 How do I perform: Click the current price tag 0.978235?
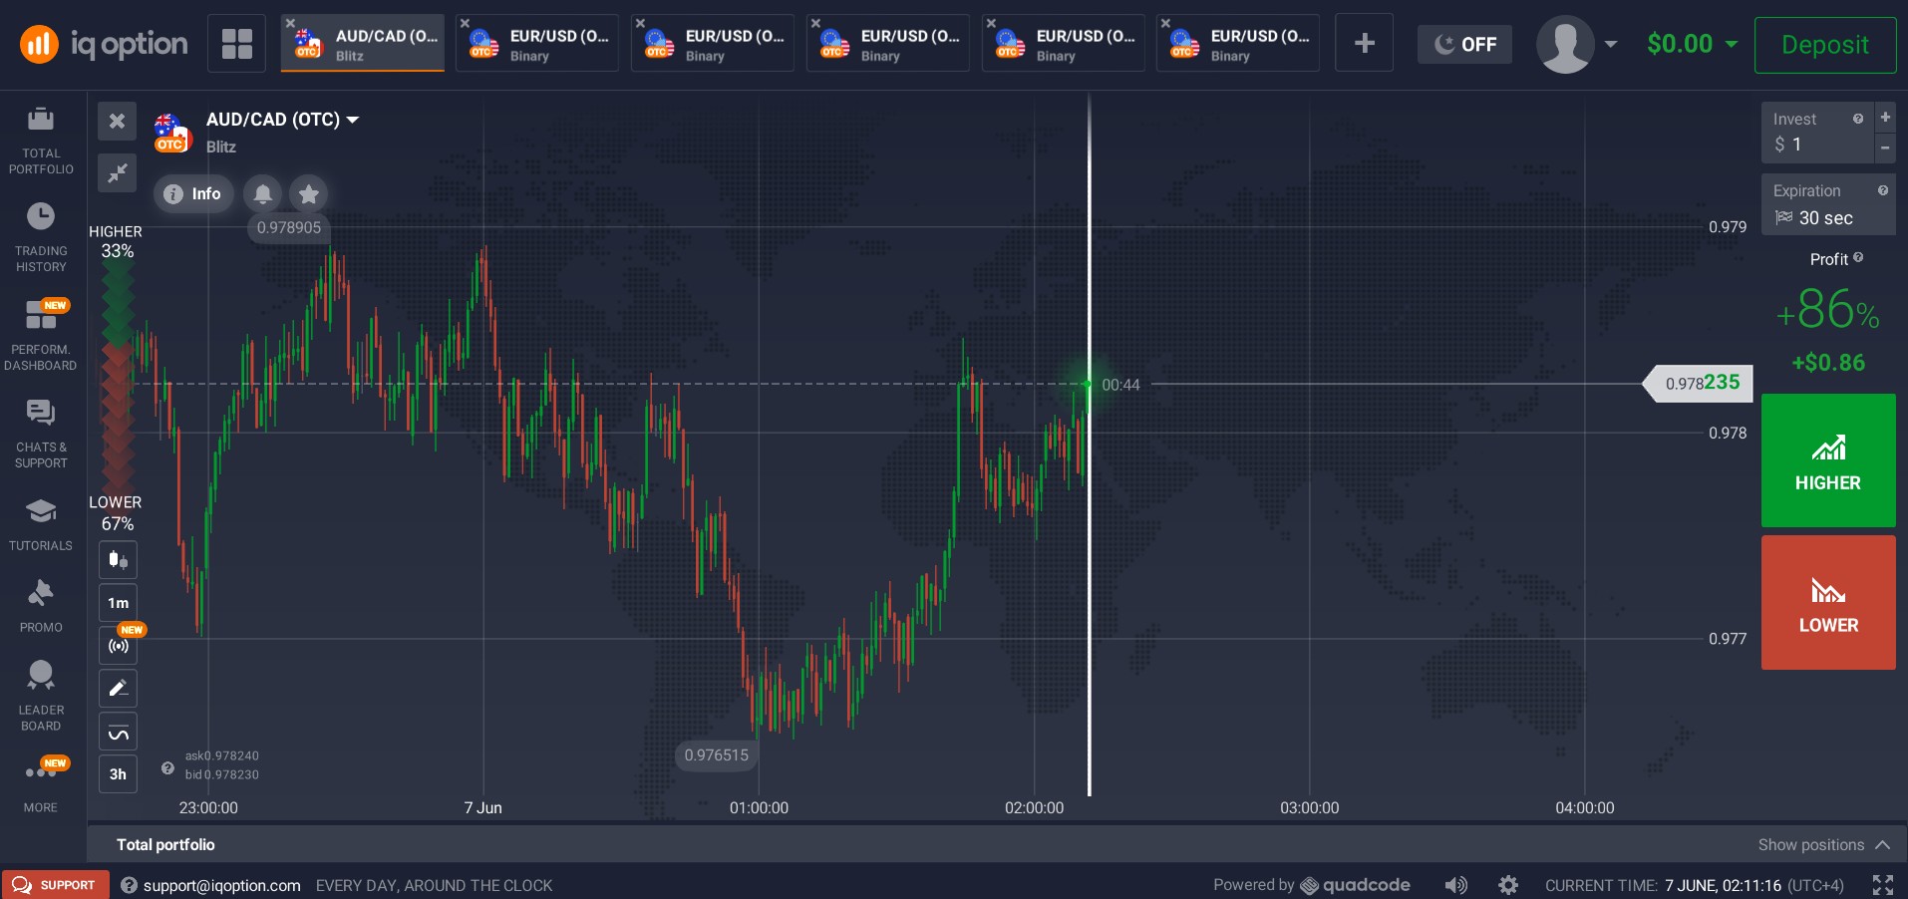(x=1698, y=383)
